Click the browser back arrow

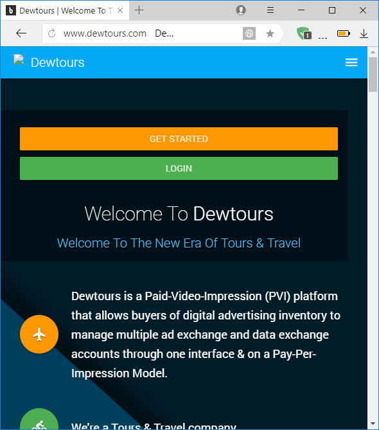pyautogui.click(x=21, y=33)
